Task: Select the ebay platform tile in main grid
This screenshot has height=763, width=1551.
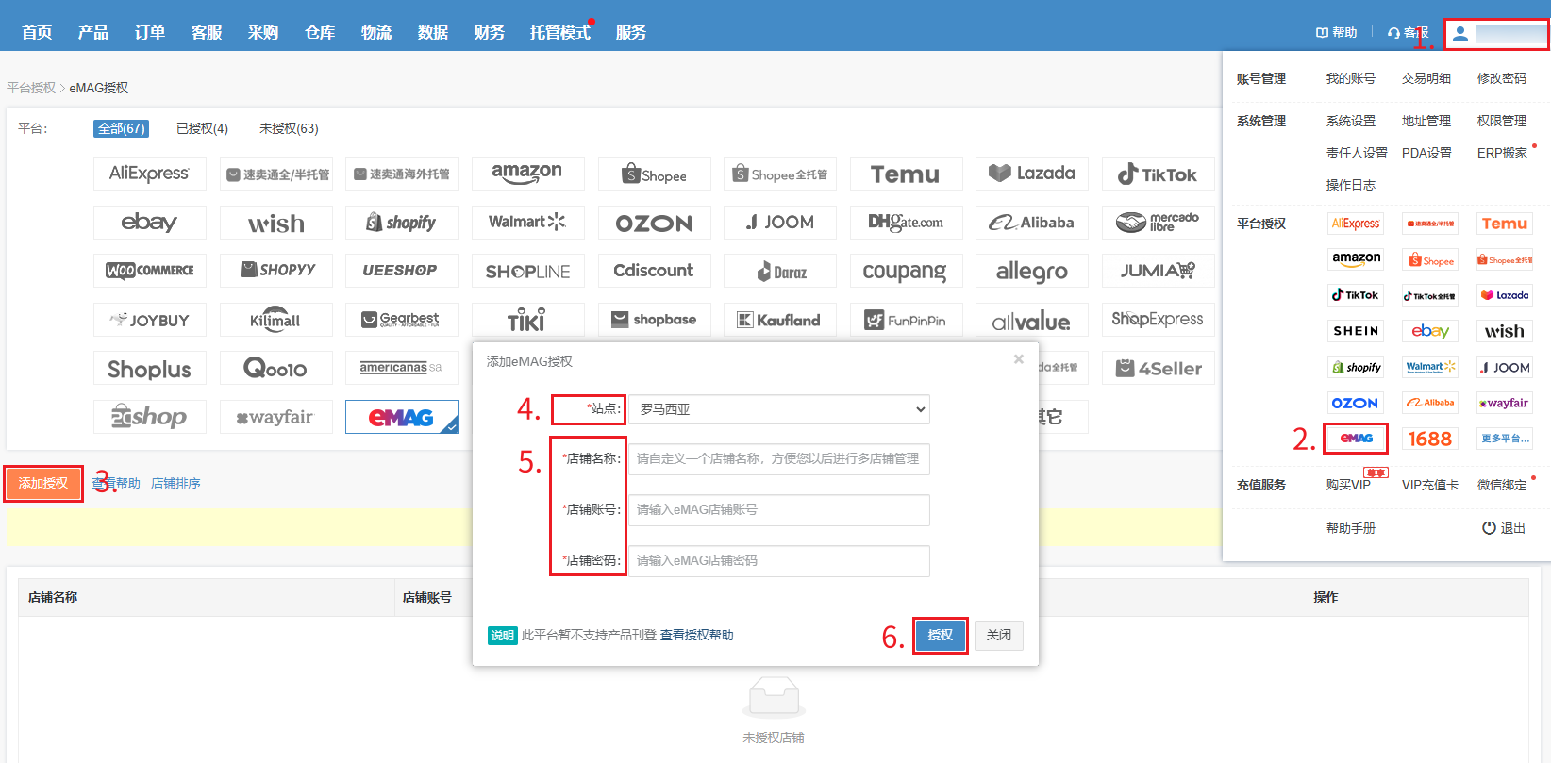Action: pos(150,223)
